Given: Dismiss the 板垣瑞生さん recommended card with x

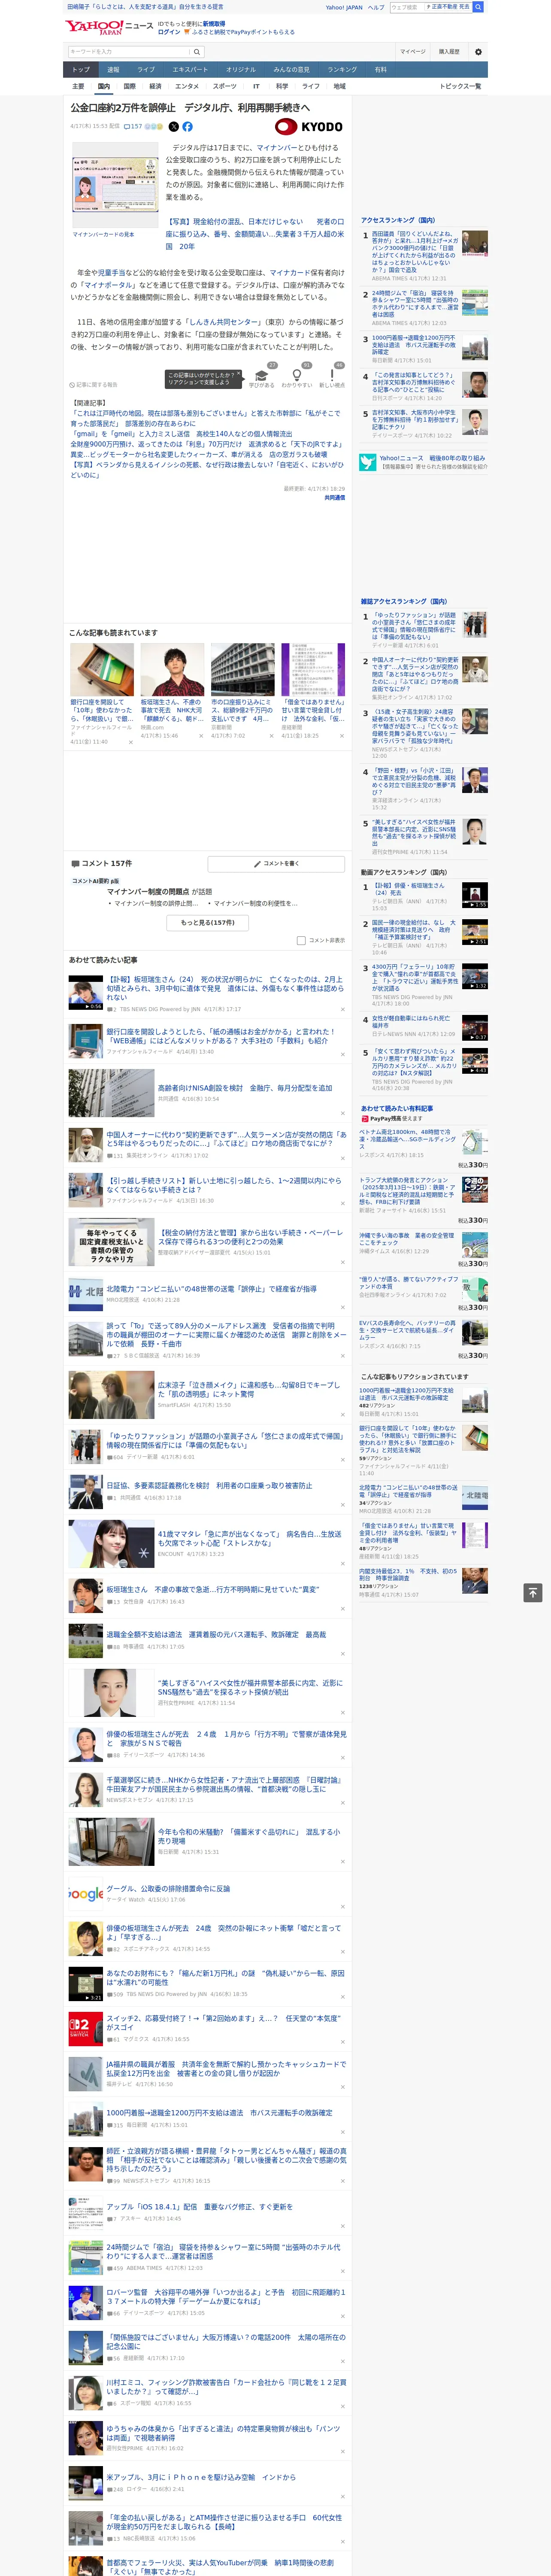Looking at the screenshot, I should [200, 735].
